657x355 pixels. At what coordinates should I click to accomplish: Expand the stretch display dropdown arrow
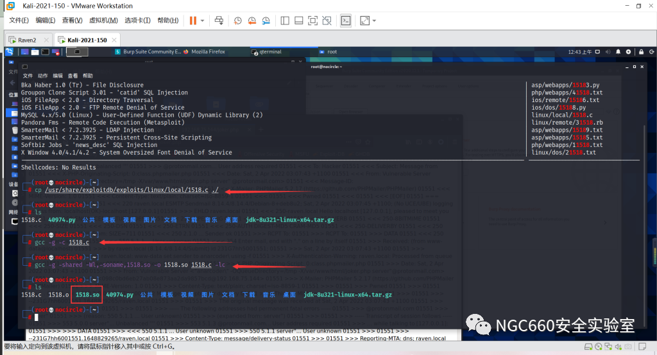coord(374,21)
